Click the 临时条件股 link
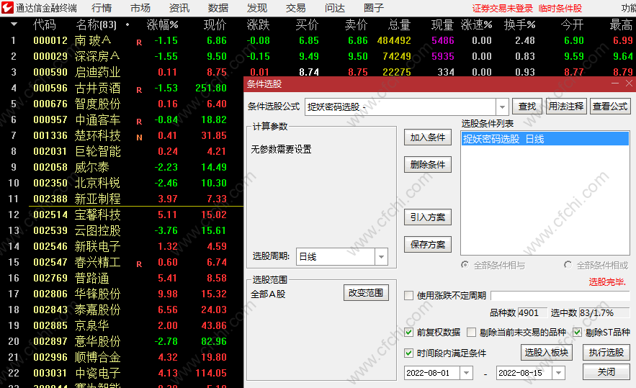Image resolution: width=636 pixels, height=388 pixels. click(x=560, y=8)
